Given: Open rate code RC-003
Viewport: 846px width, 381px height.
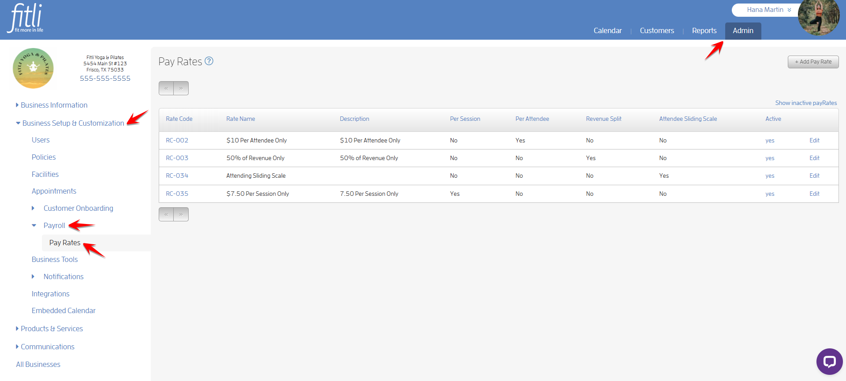Looking at the screenshot, I should [x=177, y=158].
